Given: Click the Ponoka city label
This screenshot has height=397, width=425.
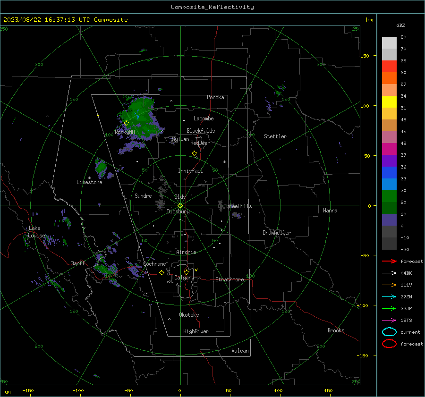Looking at the screenshot, I should coord(215,97).
